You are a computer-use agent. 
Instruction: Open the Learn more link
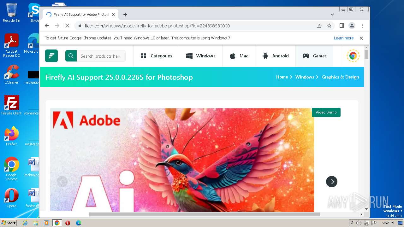coord(344,38)
